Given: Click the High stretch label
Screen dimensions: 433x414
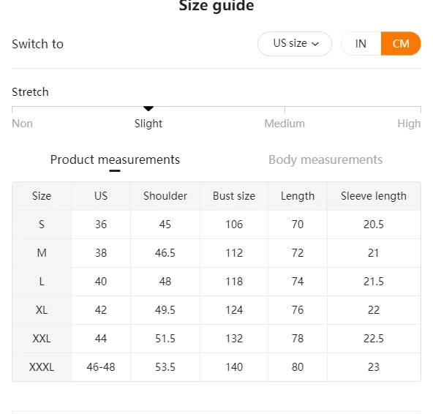Looking at the screenshot, I should 409,124.
